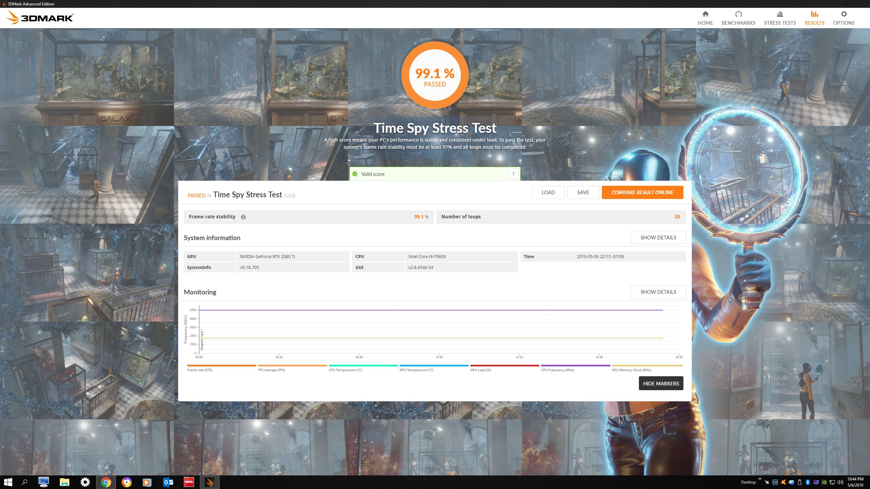This screenshot has width=870, height=489.
Task: Click the Load result button
Action: (548, 193)
